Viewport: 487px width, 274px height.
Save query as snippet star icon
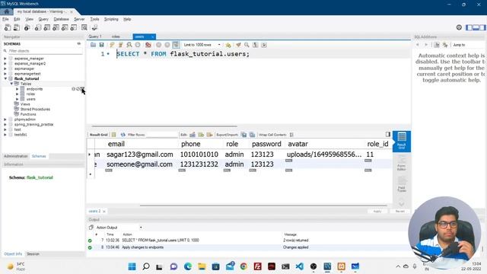[x=228, y=45]
